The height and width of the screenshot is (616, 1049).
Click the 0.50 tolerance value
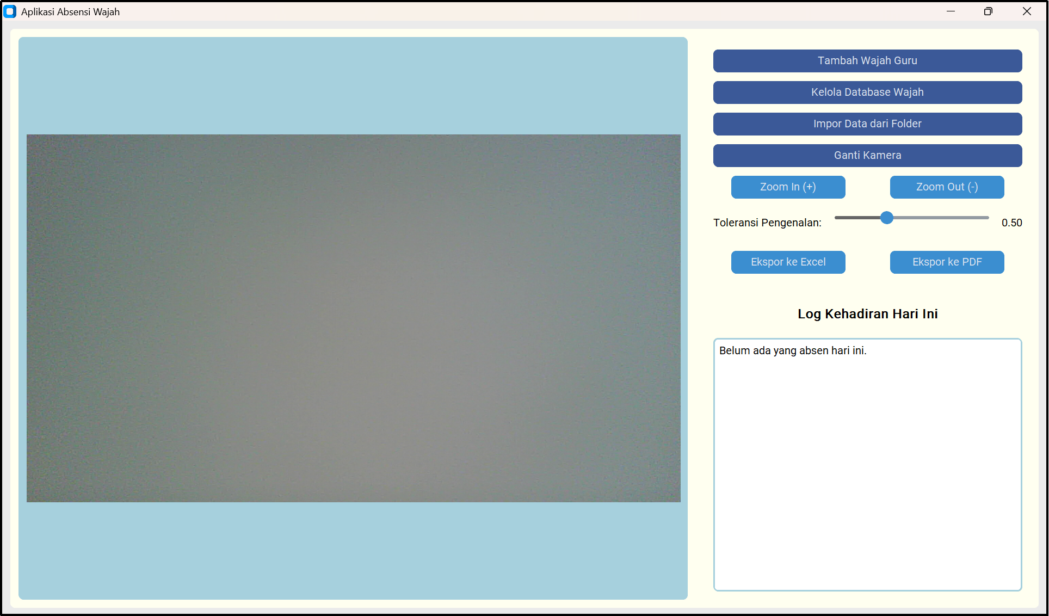pos(1011,223)
